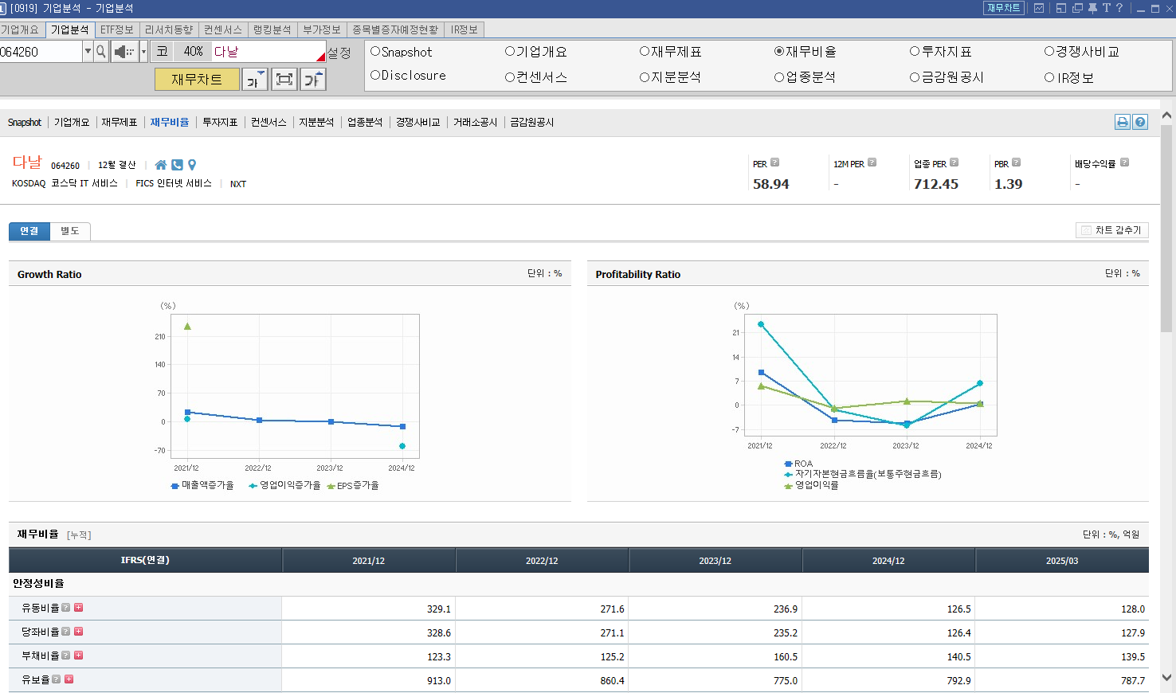The height and width of the screenshot is (693, 1176).
Task: Click the fit-to-screen frame icon
Action: pos(284,79)
